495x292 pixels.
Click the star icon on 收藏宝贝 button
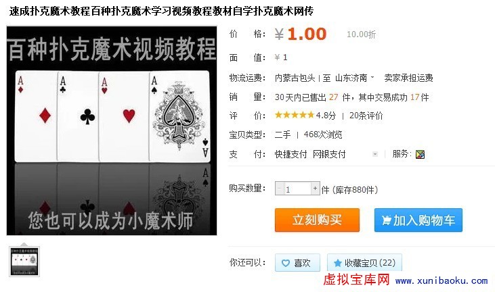tap(337, 263)
